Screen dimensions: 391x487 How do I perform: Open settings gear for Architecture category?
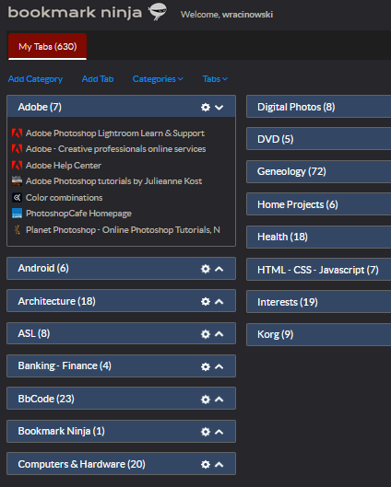click(x=206, y=301)
